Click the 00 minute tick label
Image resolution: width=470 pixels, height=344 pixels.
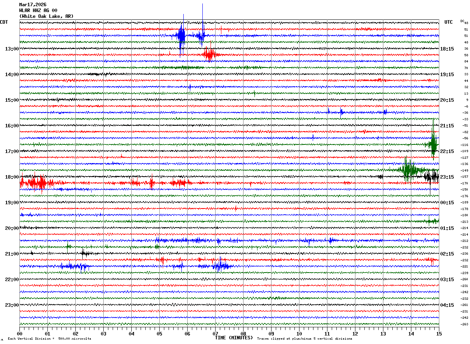(x=19, y=334)
